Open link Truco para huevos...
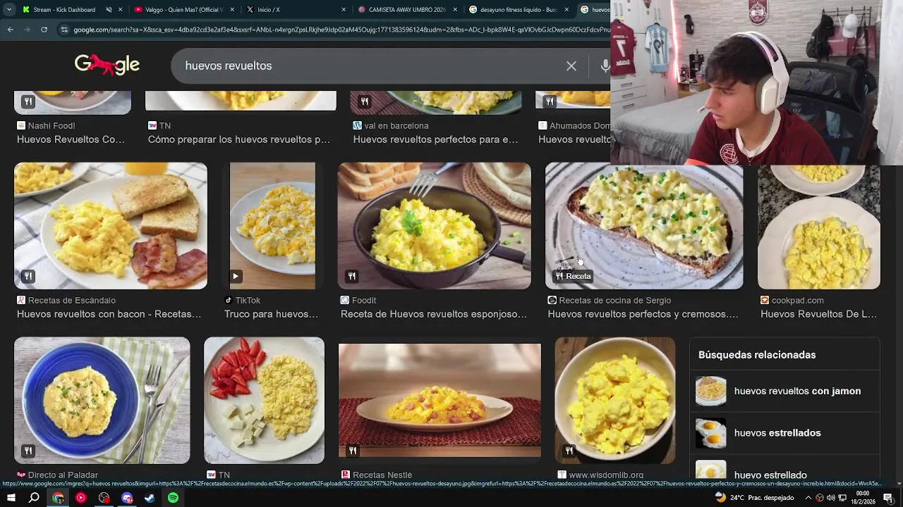 tap(271, 314)
